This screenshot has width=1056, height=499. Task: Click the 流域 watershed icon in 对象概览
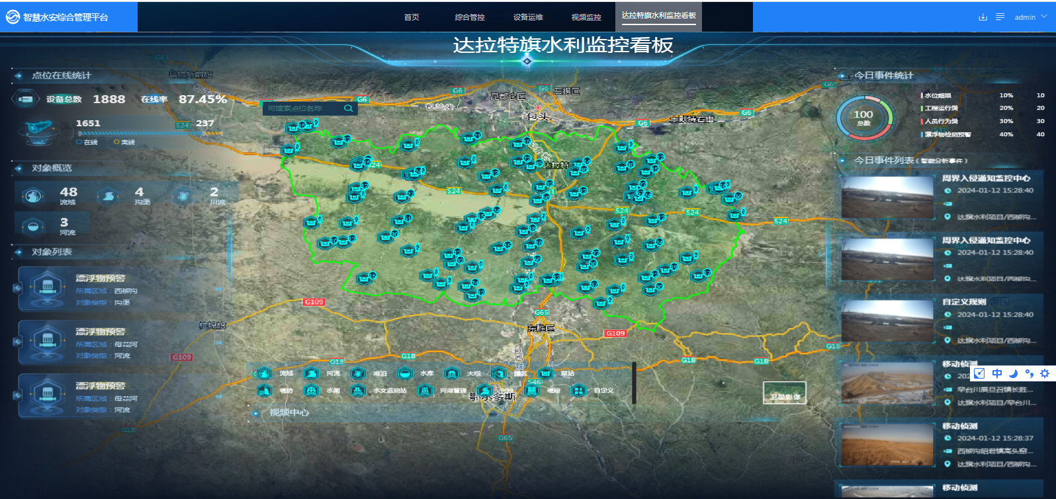pos(33,196)
